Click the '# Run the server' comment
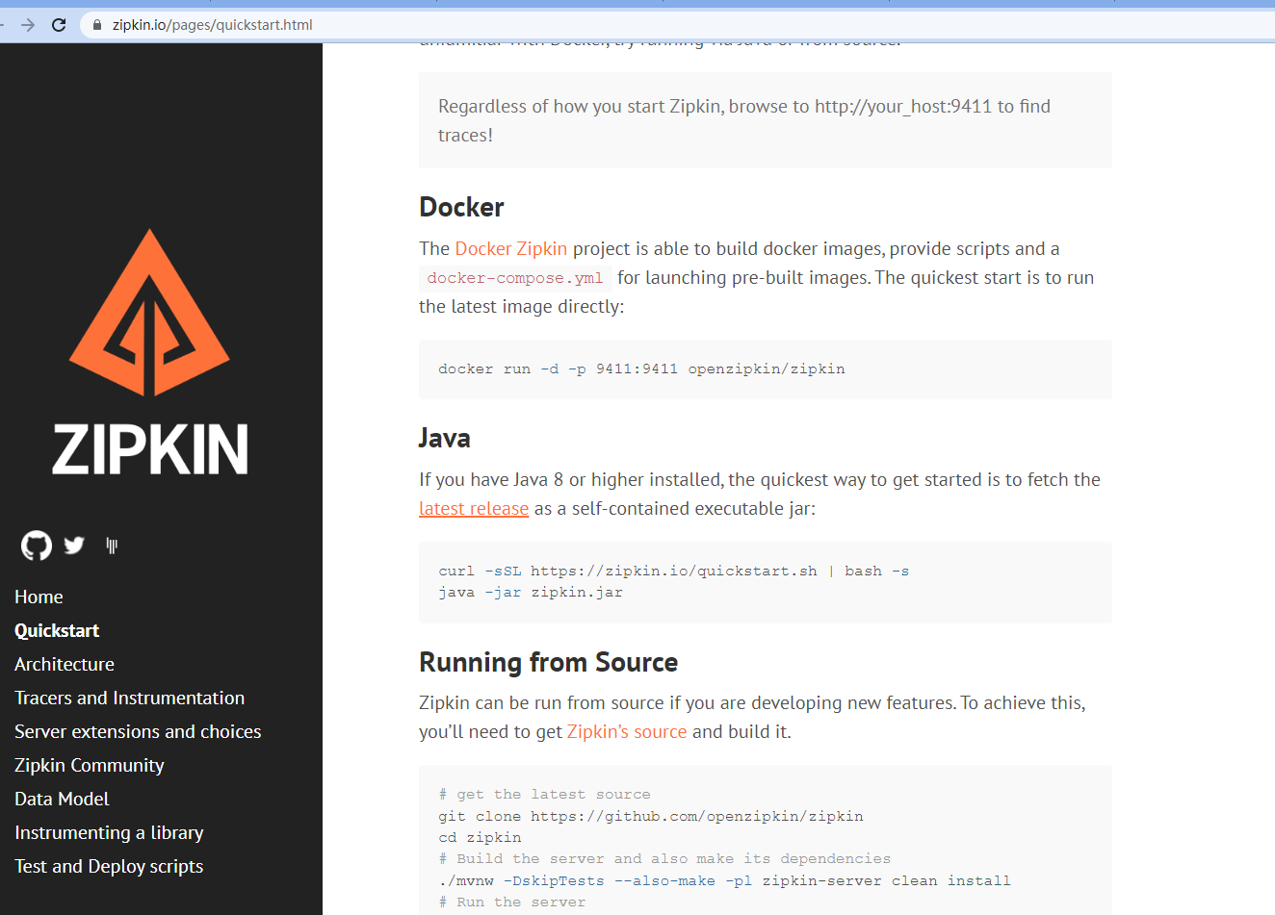 tap(512, 902)
